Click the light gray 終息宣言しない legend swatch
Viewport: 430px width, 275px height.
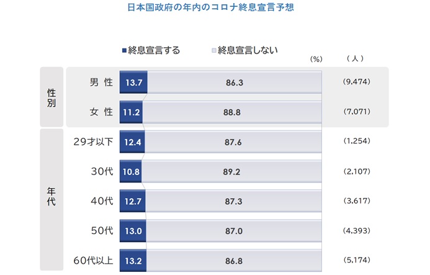click(x=214, y=50)
